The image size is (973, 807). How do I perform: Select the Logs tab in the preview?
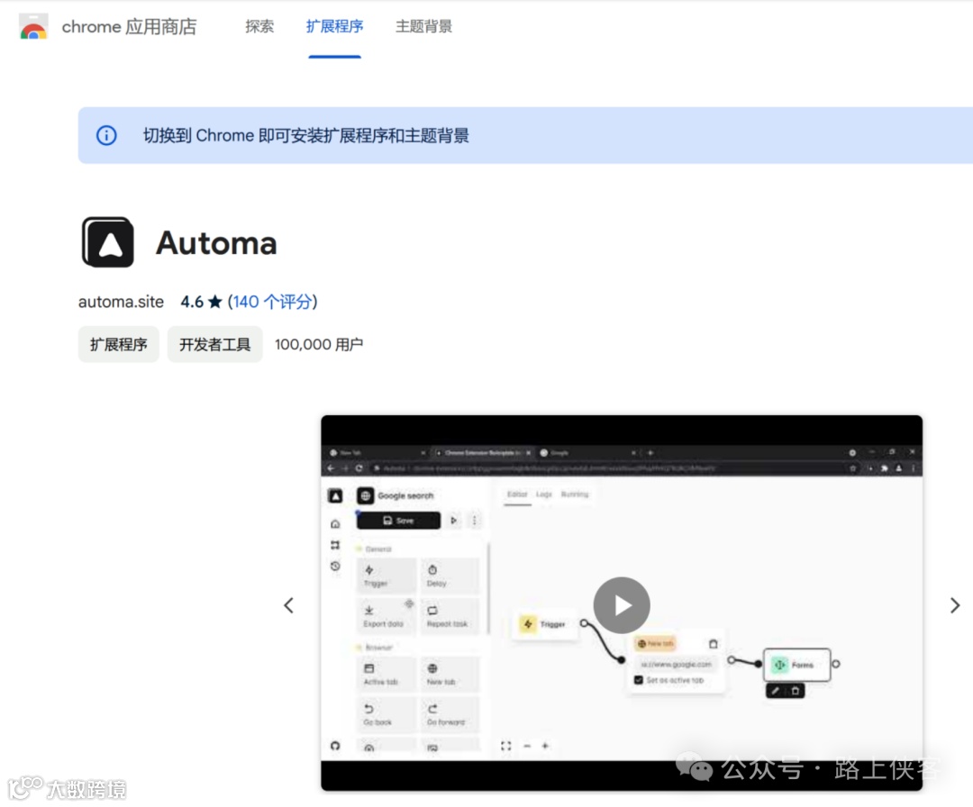(x=544, y=494)
